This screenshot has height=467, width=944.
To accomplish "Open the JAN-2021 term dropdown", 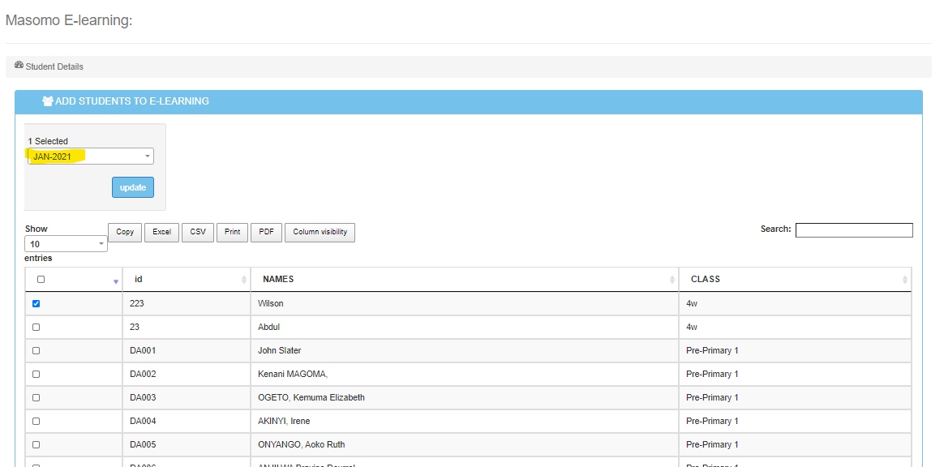I will tap(91, 156).
